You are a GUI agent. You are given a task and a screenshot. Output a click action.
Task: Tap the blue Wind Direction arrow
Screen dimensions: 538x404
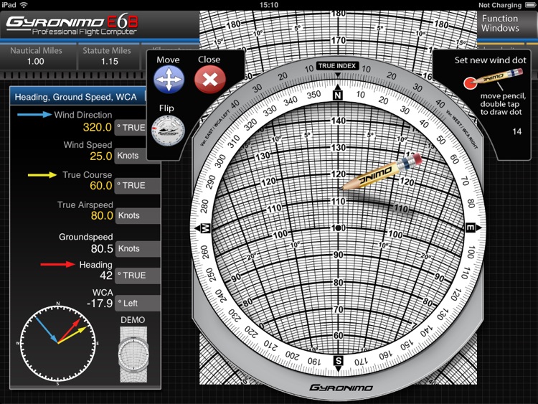click(x=34, y=115)
